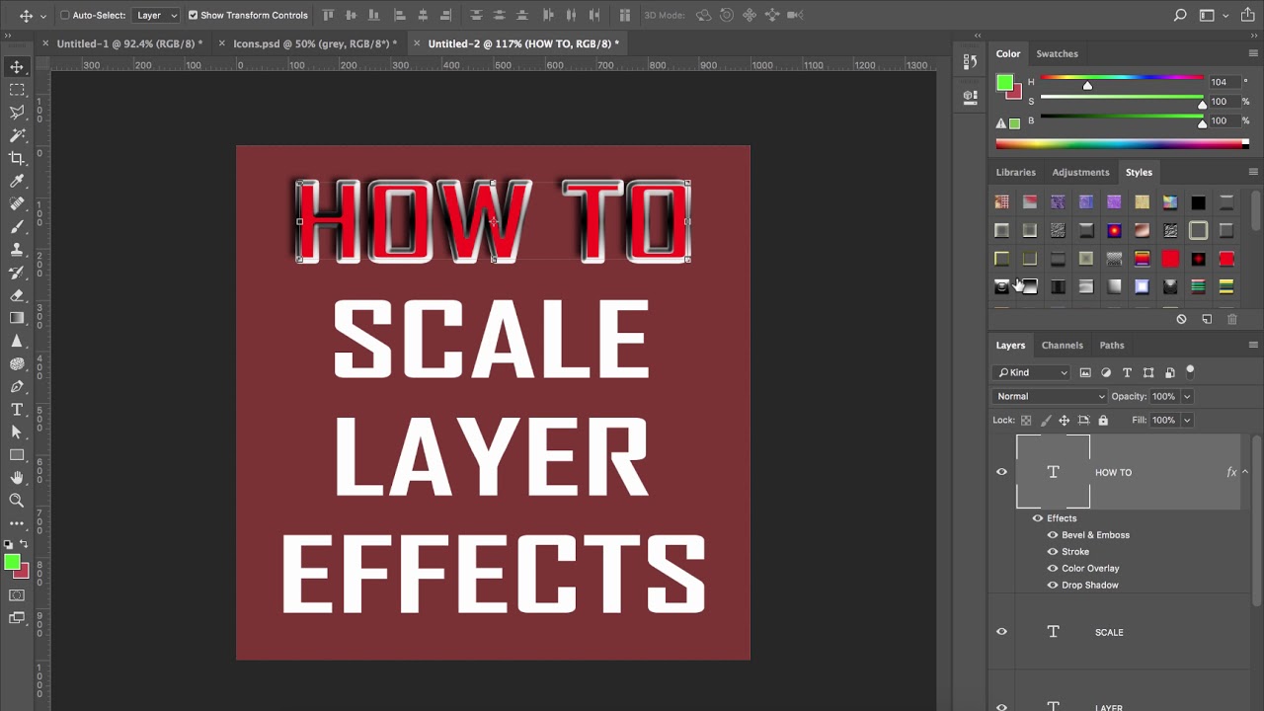
Task: Select the Hand tool
Action: 17,477
